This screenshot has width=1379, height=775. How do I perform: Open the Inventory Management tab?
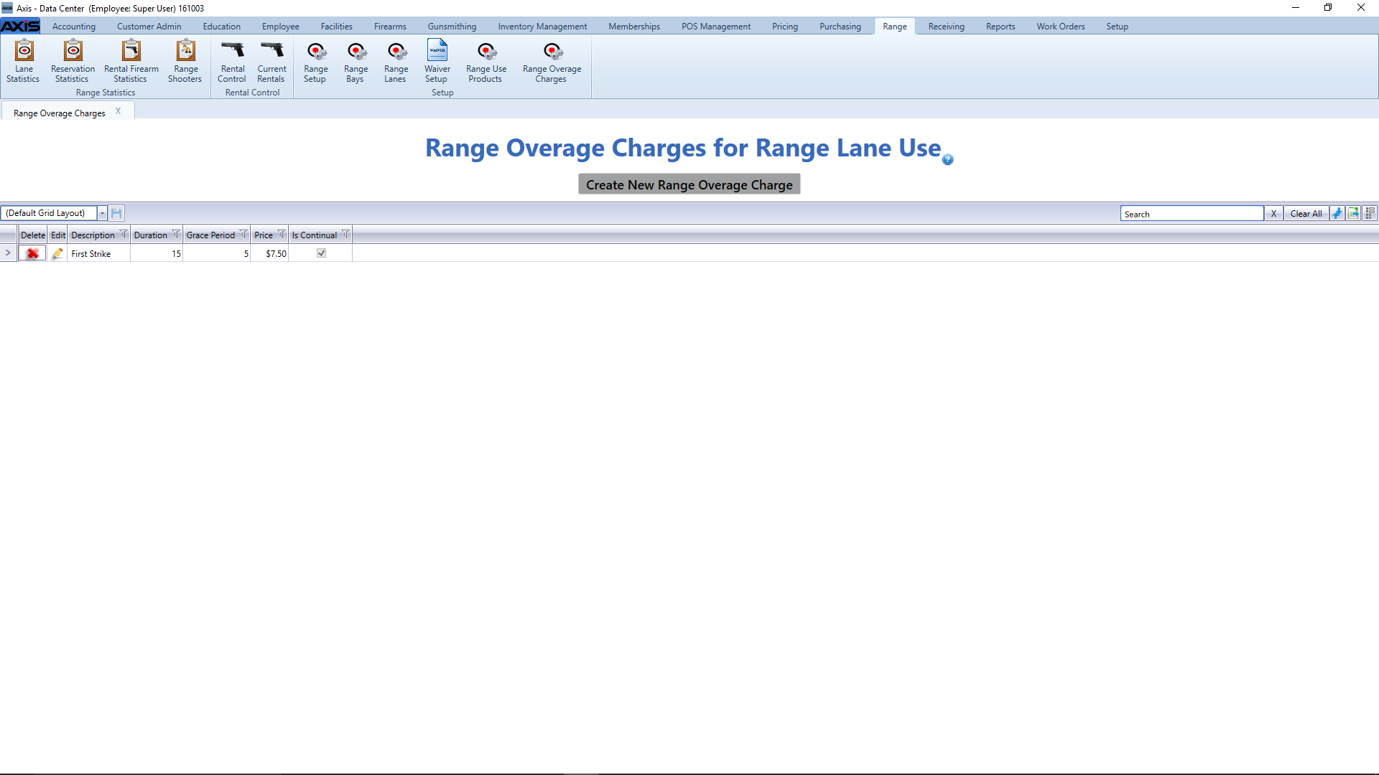542,27
